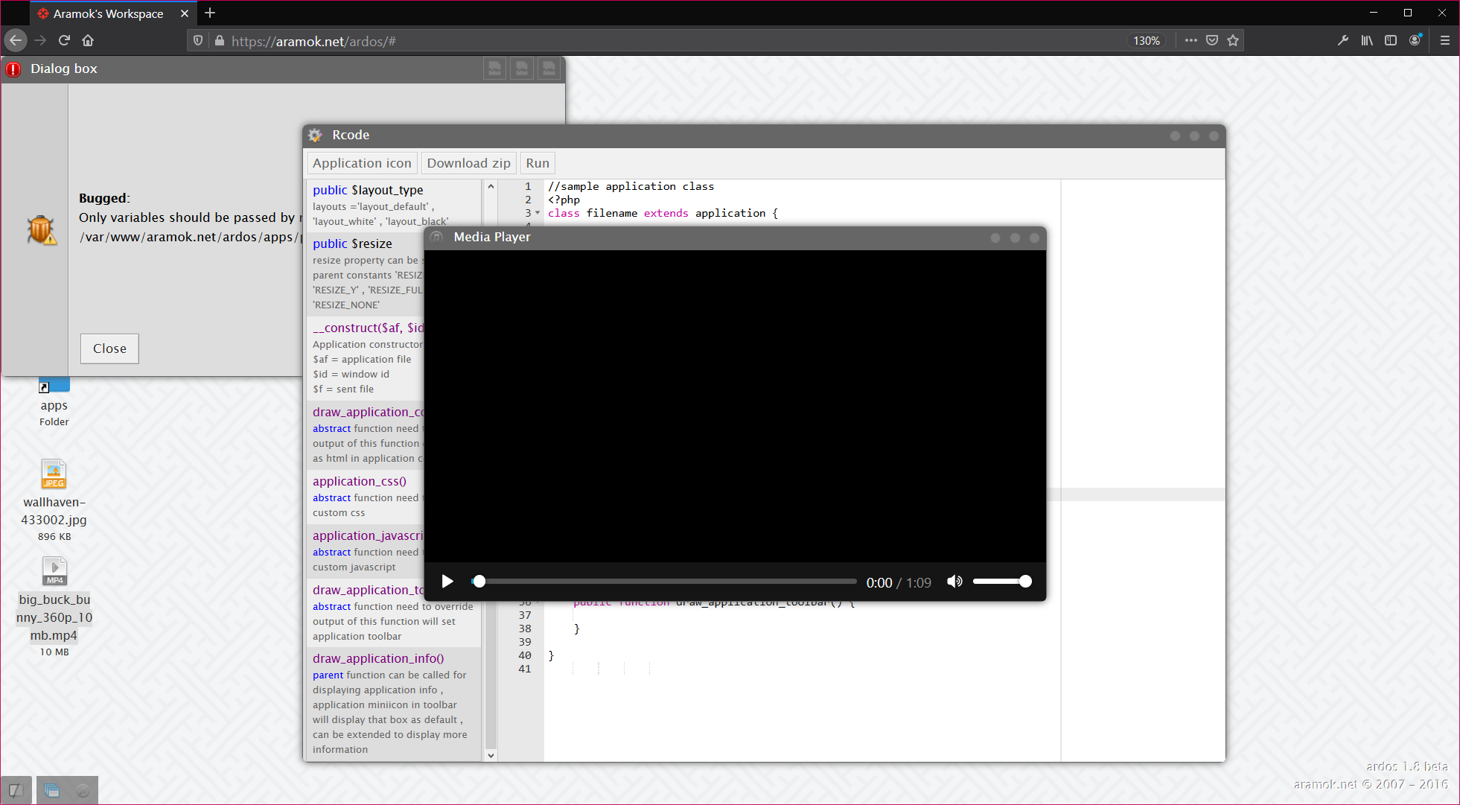Click the Media Player volume slider
Screen dimensions: 1460x805
click(x=1001, y=582)
